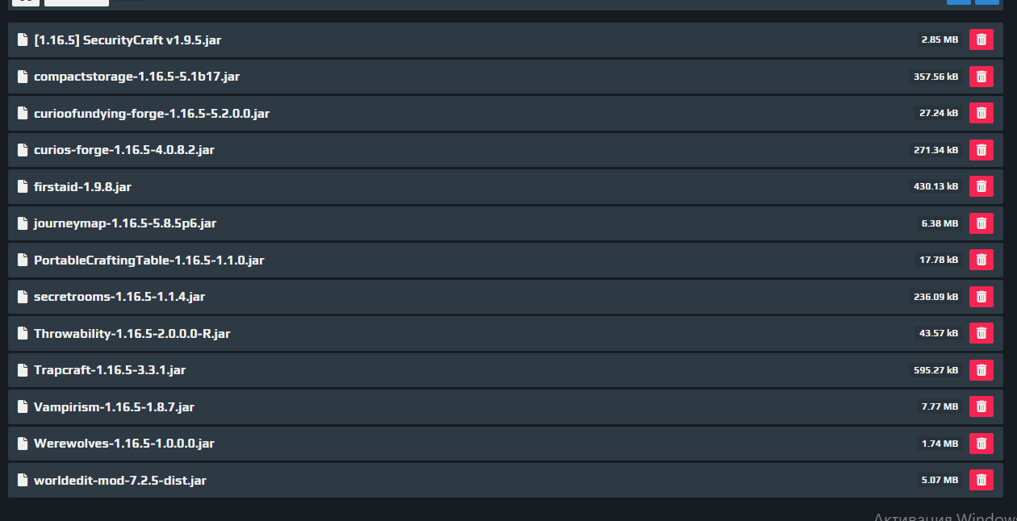Remove Trapcraft-1.16.5-3.3.1.jar via trash icon

tap(981, 370)
